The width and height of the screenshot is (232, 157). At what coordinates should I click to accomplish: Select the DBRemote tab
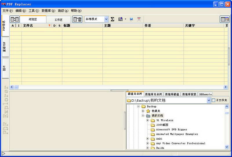tap(205, 94)
